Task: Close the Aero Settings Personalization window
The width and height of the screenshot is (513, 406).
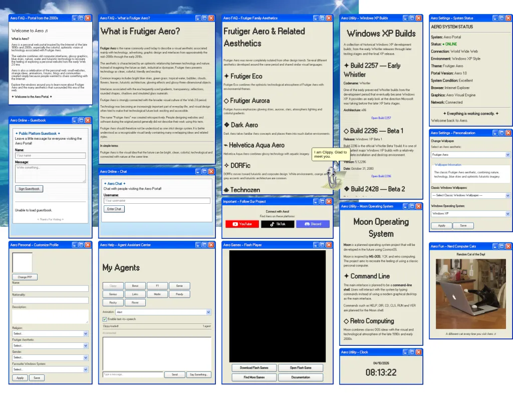Action: (x=508, y=133)
